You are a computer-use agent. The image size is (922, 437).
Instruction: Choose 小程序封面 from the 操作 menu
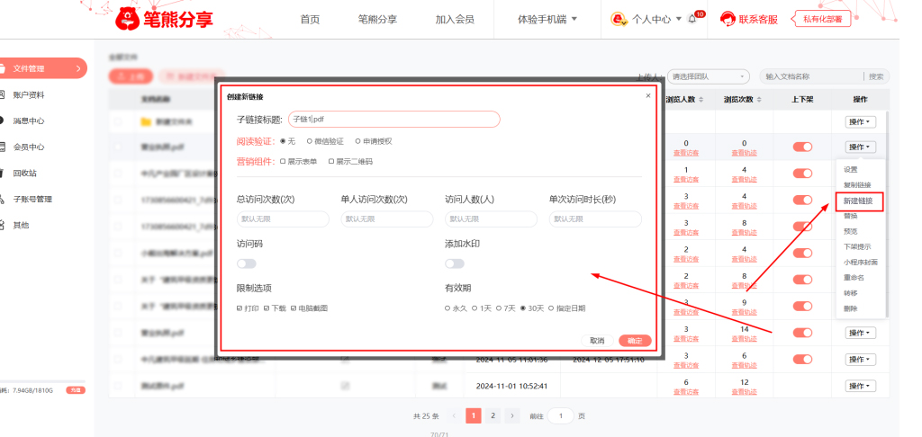point(861,262)
